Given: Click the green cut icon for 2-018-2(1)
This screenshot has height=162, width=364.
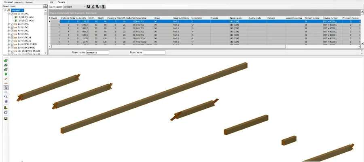Looking at the screenshot, I should (x=16, y=17).
